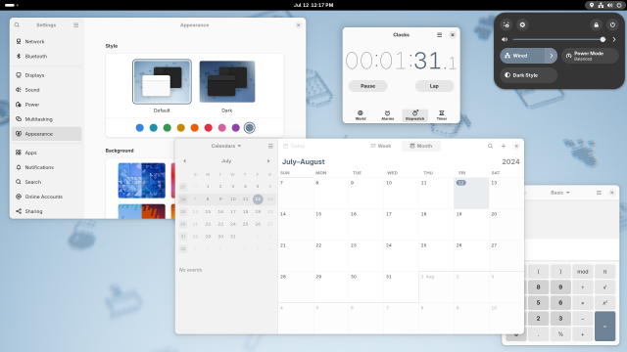Image resolution: width=627 pixels, height=352 pixels.
Task: Mute volume via speaker icon
Action: (x=505, y=39)
